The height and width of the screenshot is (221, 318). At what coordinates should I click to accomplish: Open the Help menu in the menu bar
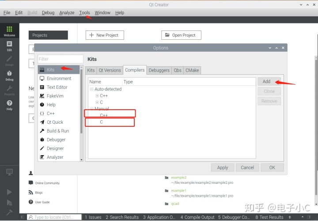pos(120,12)
